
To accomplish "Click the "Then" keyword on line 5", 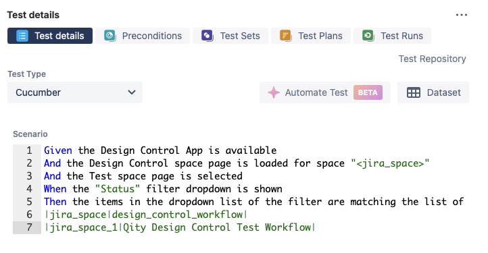I will click(55, 202).
